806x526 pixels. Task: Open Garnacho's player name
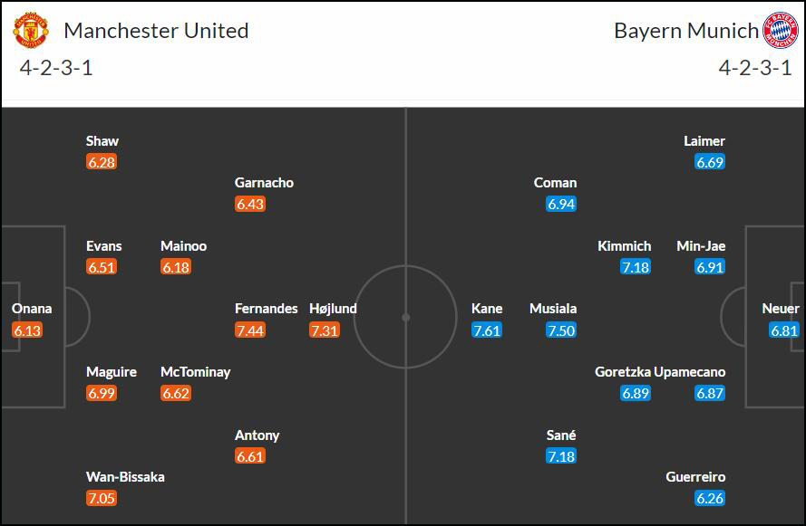point(264,183)
